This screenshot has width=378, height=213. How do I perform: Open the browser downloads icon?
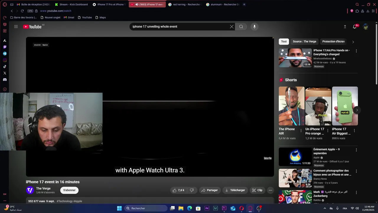368,11
